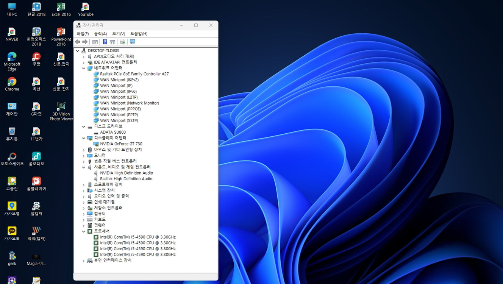This screenshot has width=503, height=284.
Task: Expand the 키보드 device category
Action: pos(83,219)
